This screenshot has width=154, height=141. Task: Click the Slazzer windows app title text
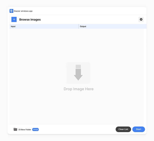tap(23, 11)
